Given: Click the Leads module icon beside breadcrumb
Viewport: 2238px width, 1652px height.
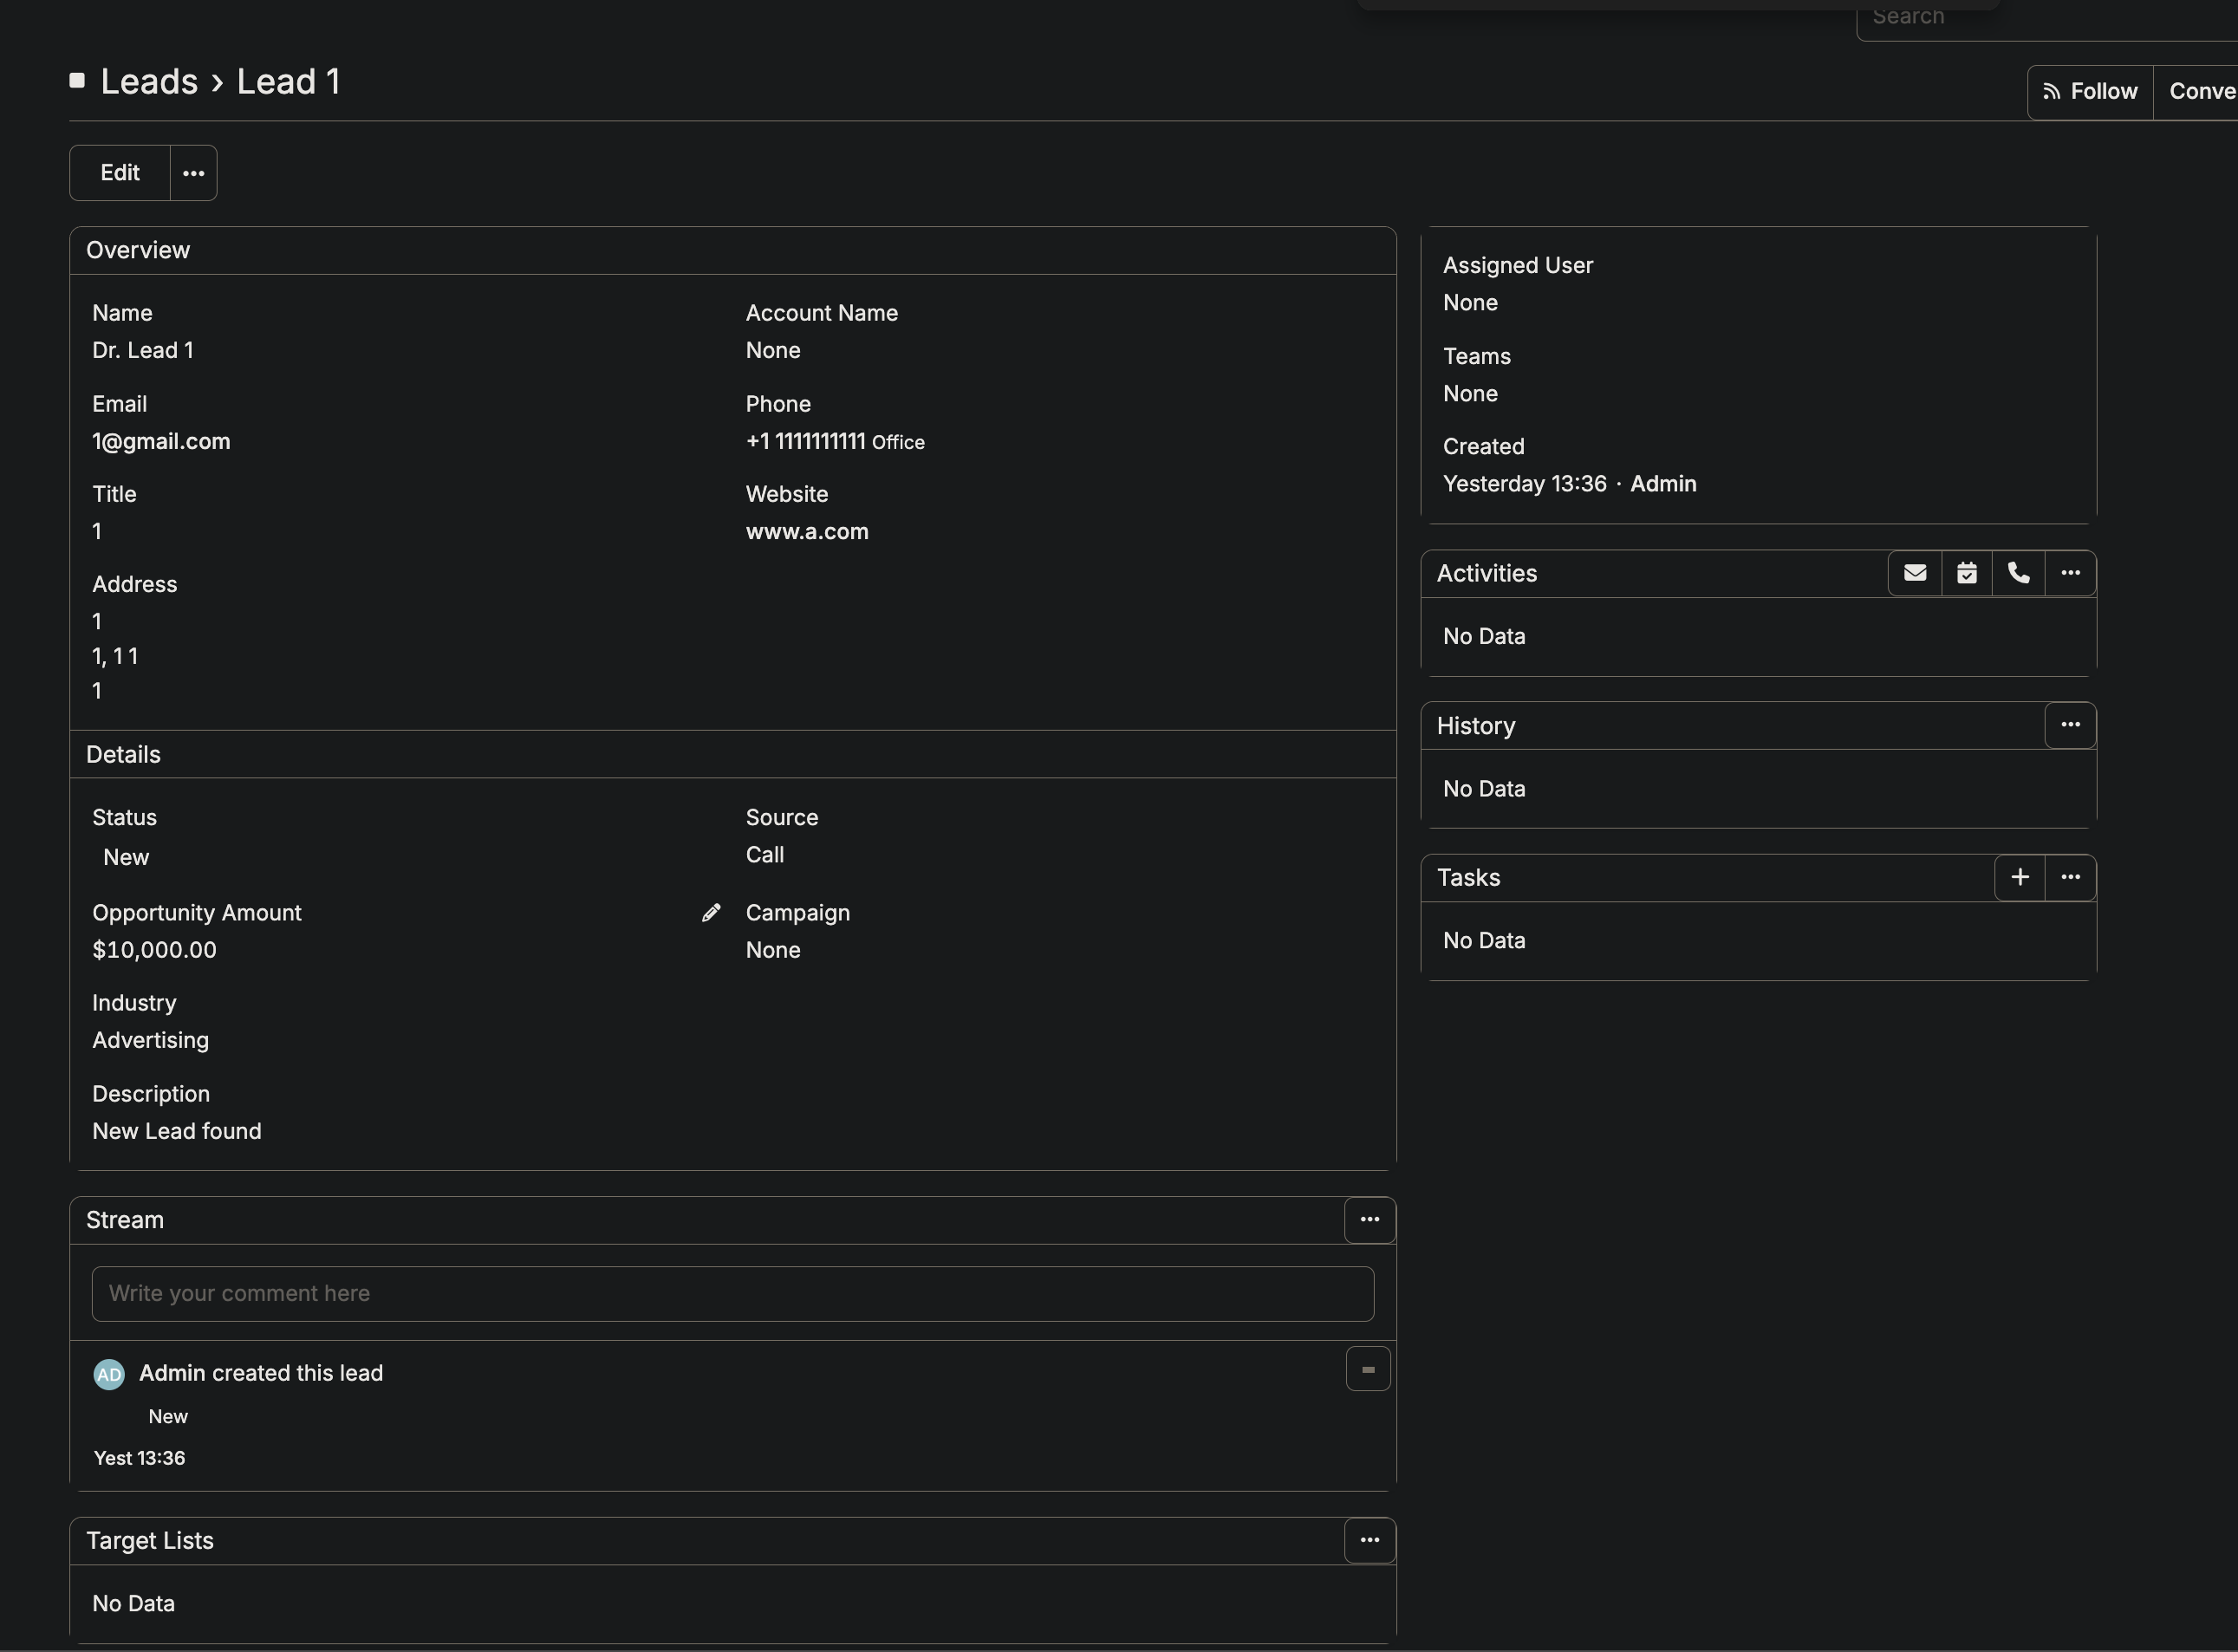Looking at the screenshot, I should tap(77, 80).
